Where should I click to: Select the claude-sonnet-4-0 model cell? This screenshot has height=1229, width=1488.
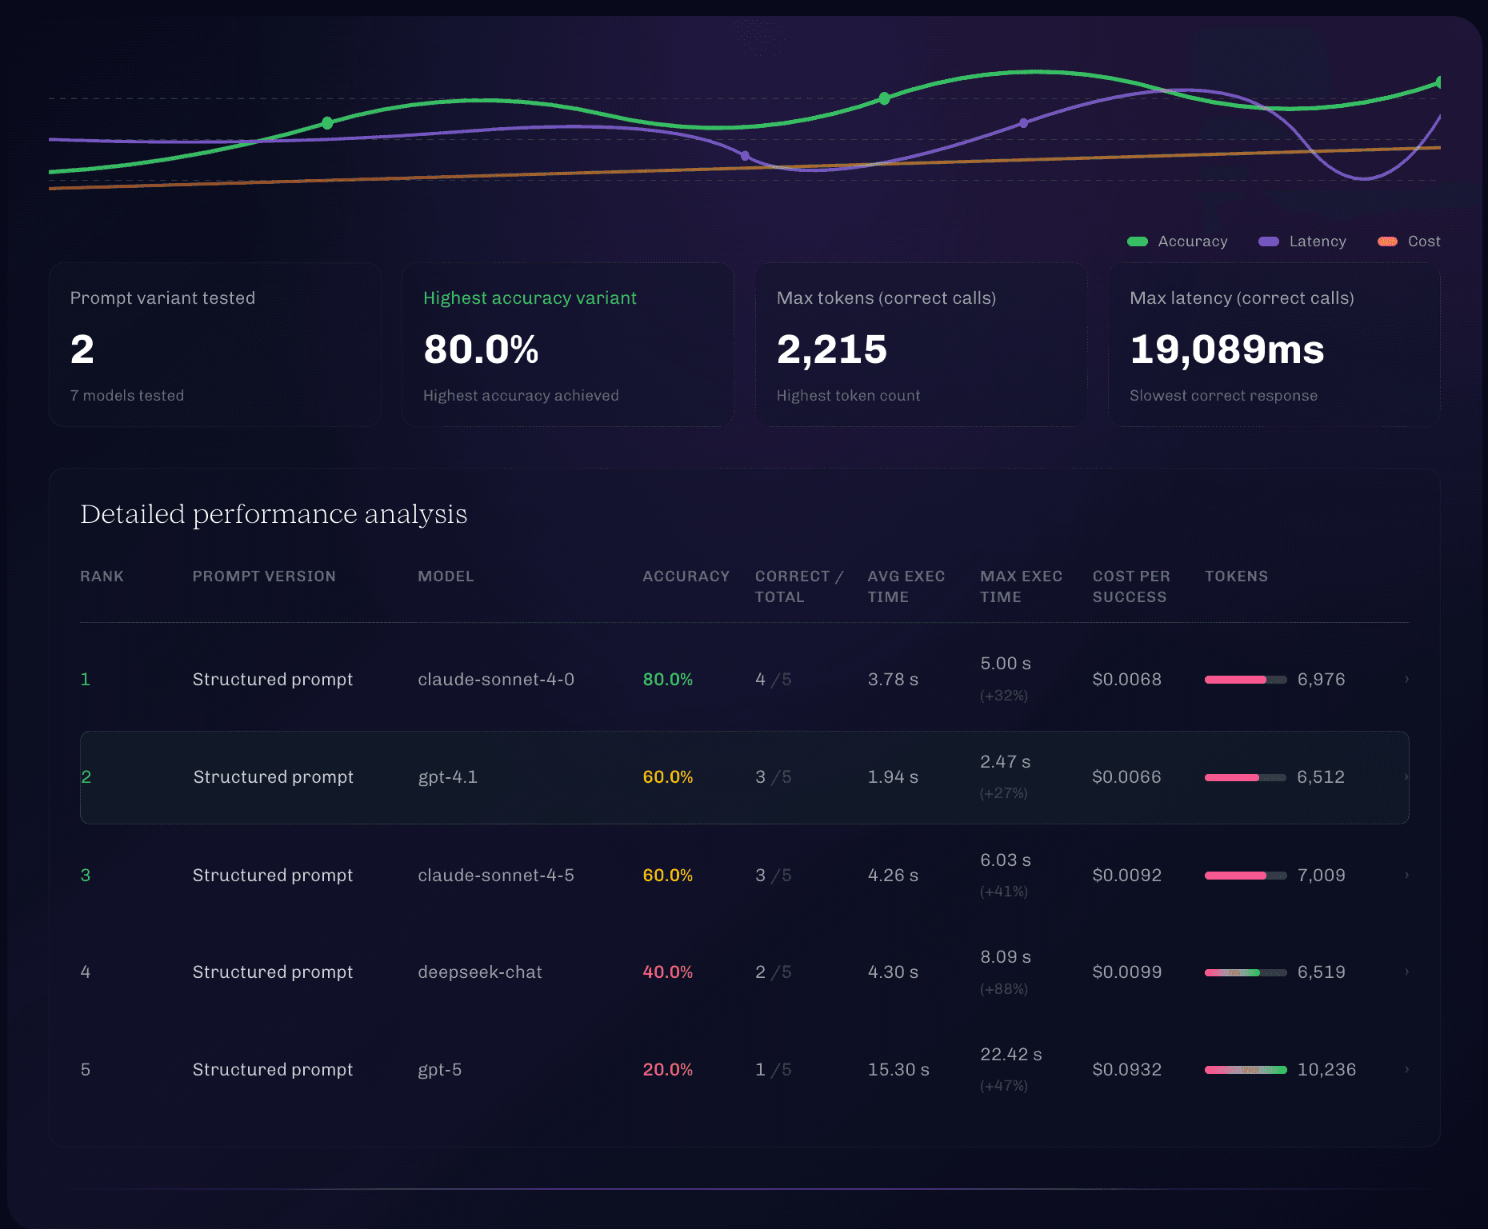click(x=496, y=680)
